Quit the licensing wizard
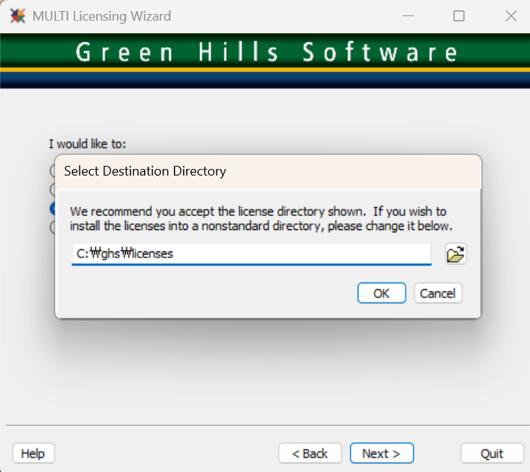The image size is (530, 472). pos(492,453)
